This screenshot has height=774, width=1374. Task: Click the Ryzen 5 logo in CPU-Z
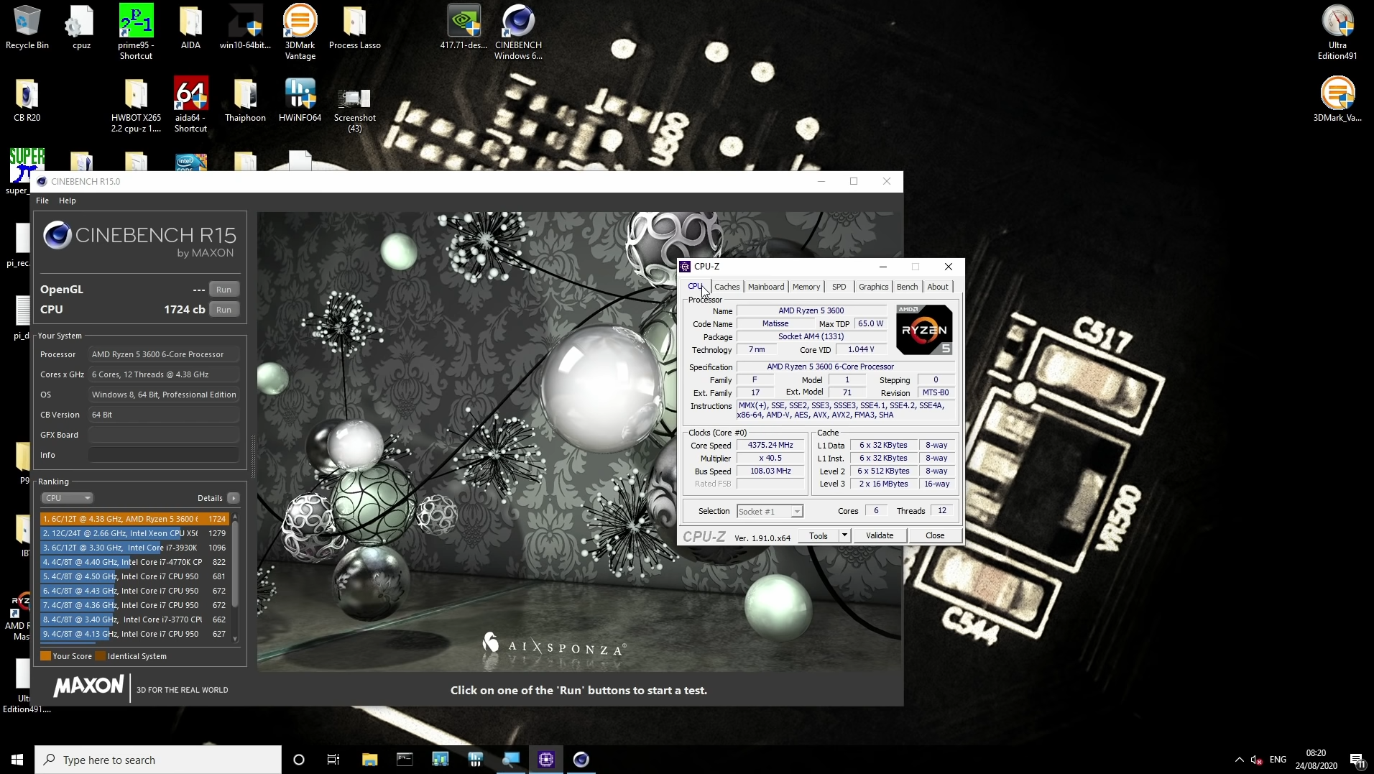click(x=924, y=330)
